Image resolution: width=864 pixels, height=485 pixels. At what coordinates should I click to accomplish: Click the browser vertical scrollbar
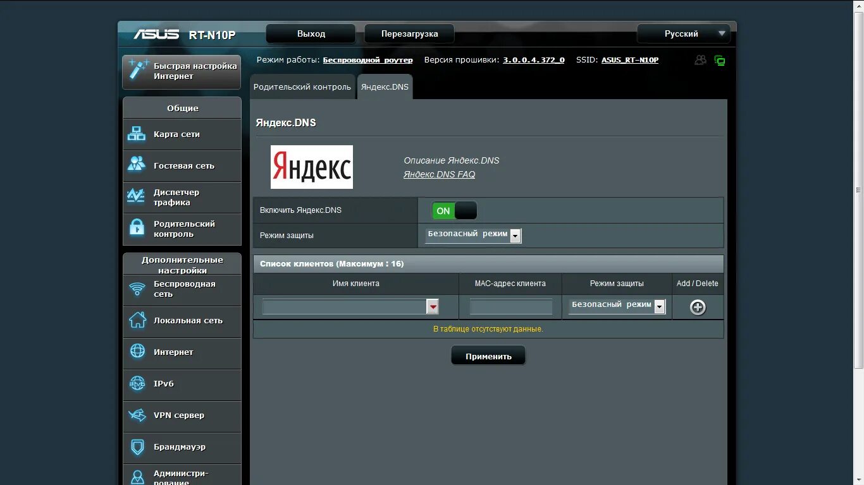(858, 189)
